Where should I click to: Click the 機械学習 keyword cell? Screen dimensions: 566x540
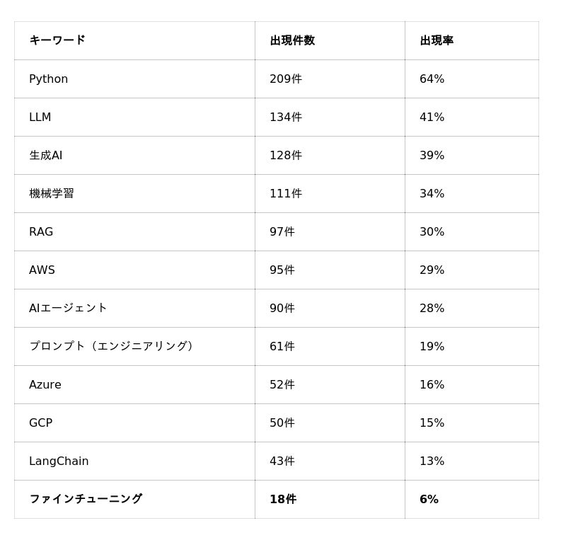pyautogui.click(x=134, y=194)
